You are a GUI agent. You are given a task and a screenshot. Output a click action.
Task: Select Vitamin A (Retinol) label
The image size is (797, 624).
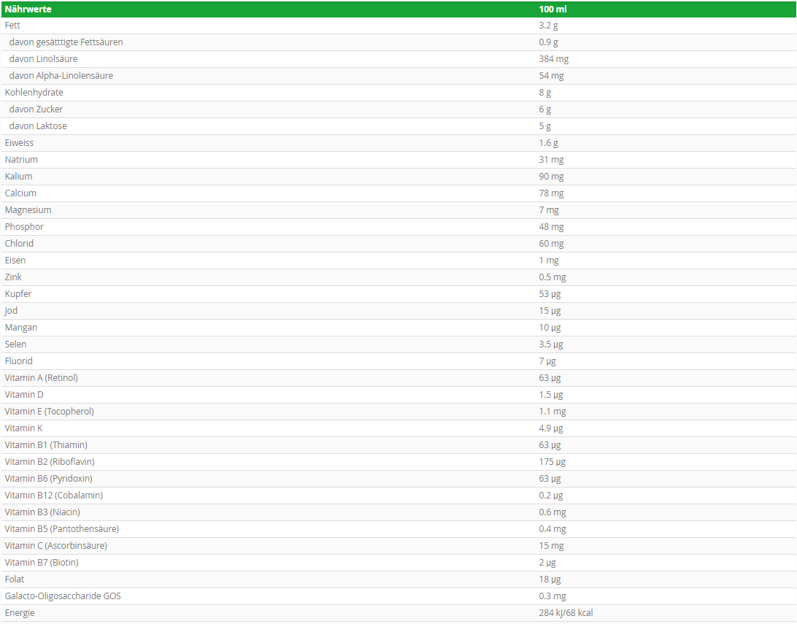click(41, 377)
